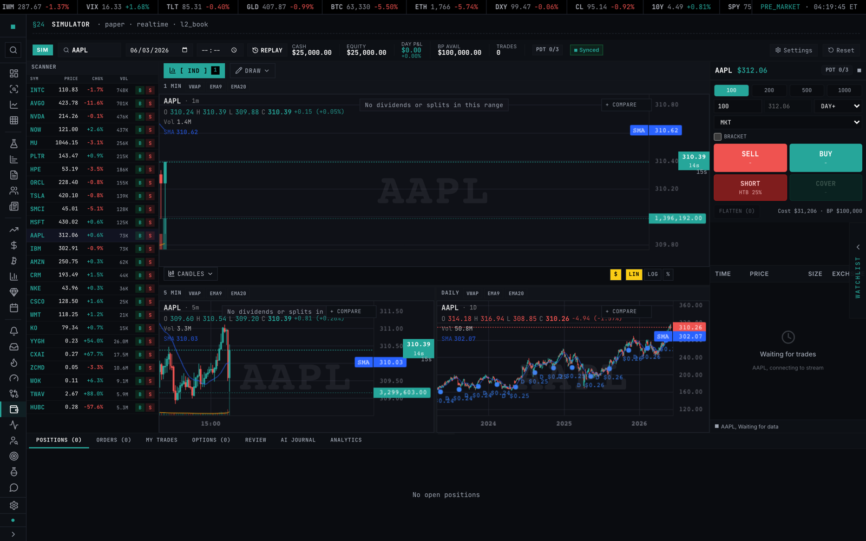Open the table grid icon in sidebar
Viewport: 866px width, 541px height.
click(14, 121)
